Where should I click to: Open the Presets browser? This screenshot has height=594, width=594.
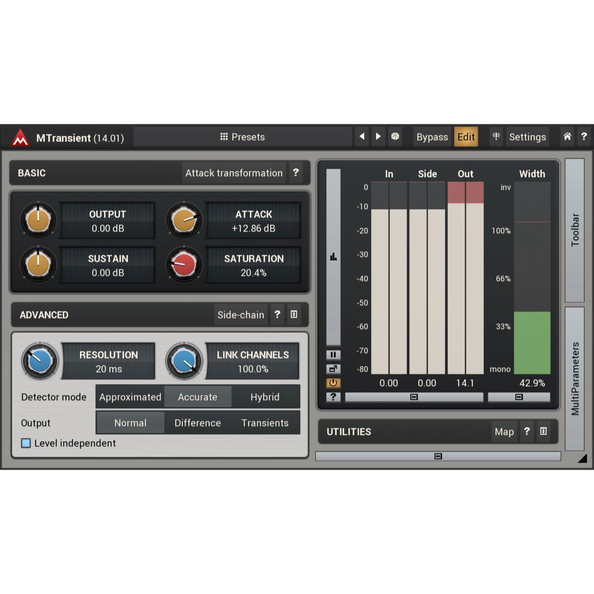[243, 137]
